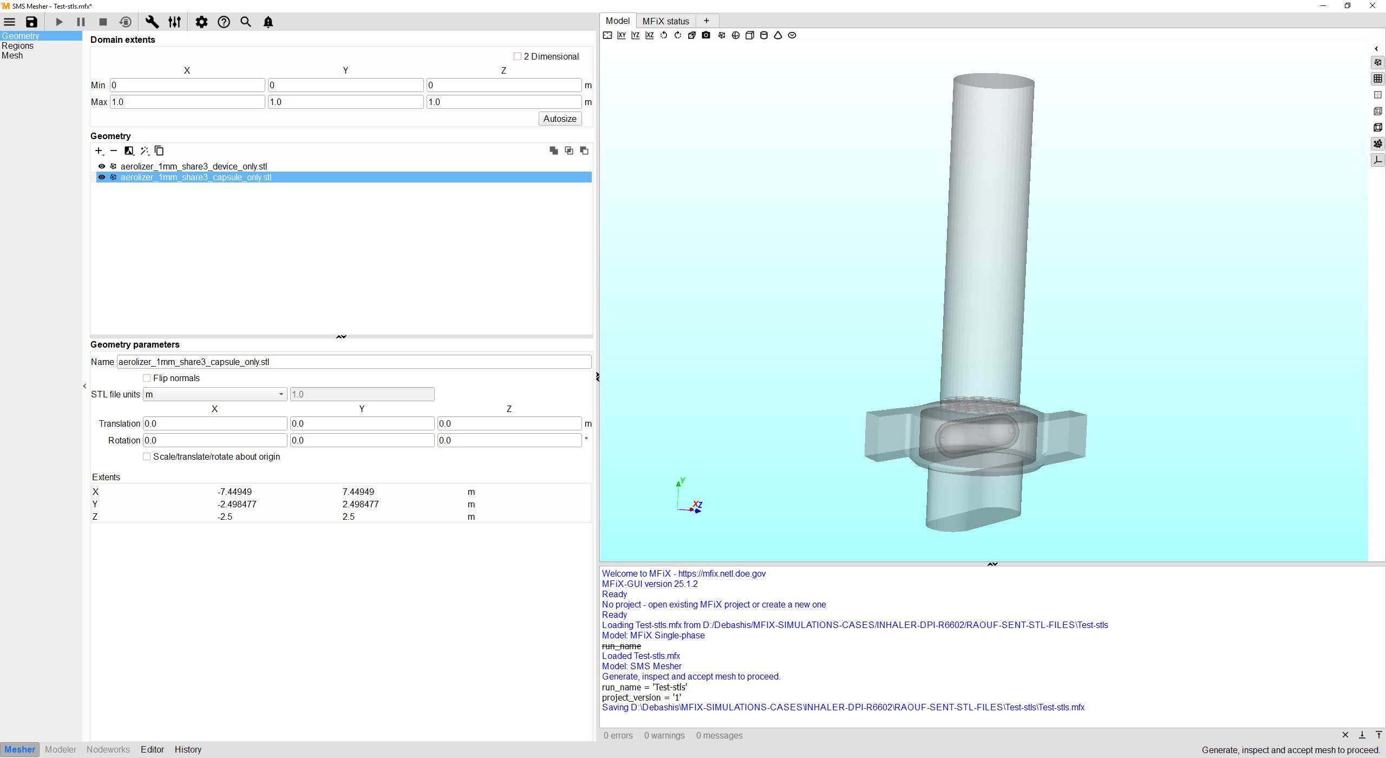The image size is (1386, 758).
Task: Click the camera screenshot icon
Action: (x=706, y=35)
